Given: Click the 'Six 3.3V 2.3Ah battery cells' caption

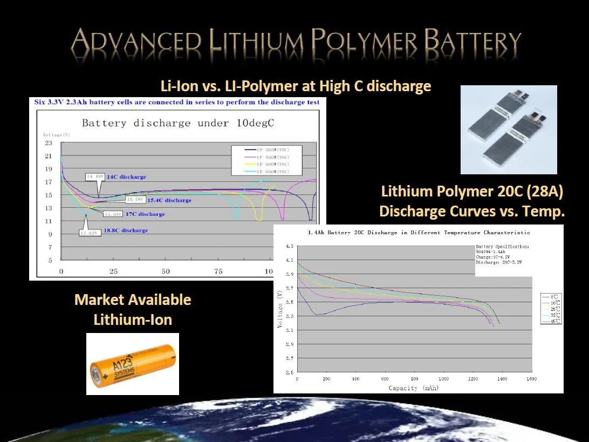Looking at the screenshot, I should [177, 102].
